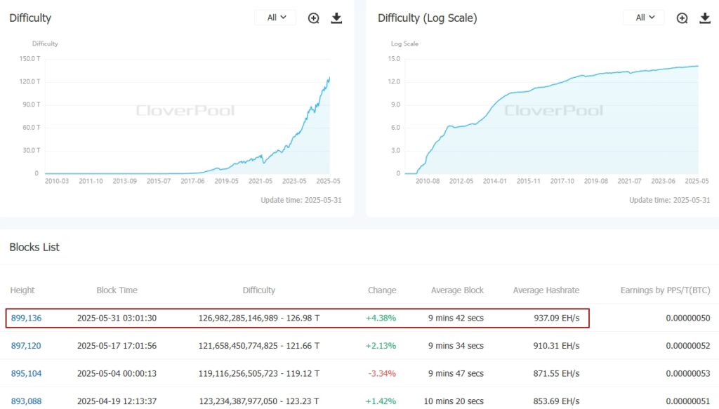Image resolution: width=719 pixels, height=409 pixels.
Task: Click the Blocks List section heading
Action: point(34,247)
